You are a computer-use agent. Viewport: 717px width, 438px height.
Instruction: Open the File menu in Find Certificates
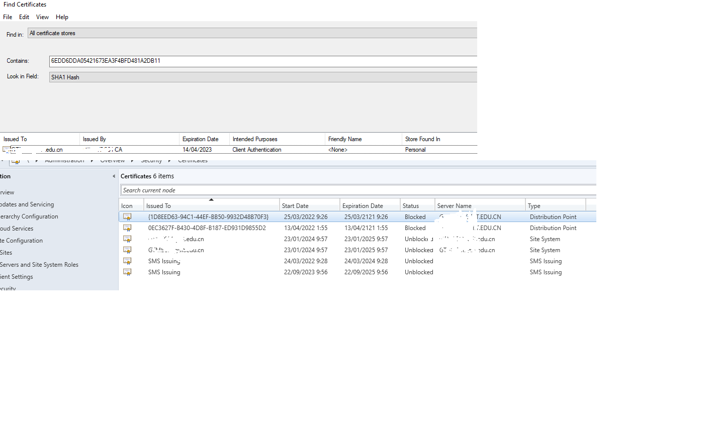tap(8, 17)
